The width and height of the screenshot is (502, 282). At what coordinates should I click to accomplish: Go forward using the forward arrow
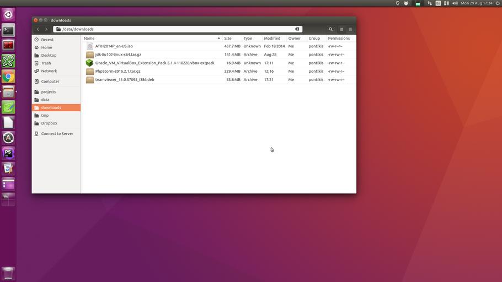(x=46, y=29)
